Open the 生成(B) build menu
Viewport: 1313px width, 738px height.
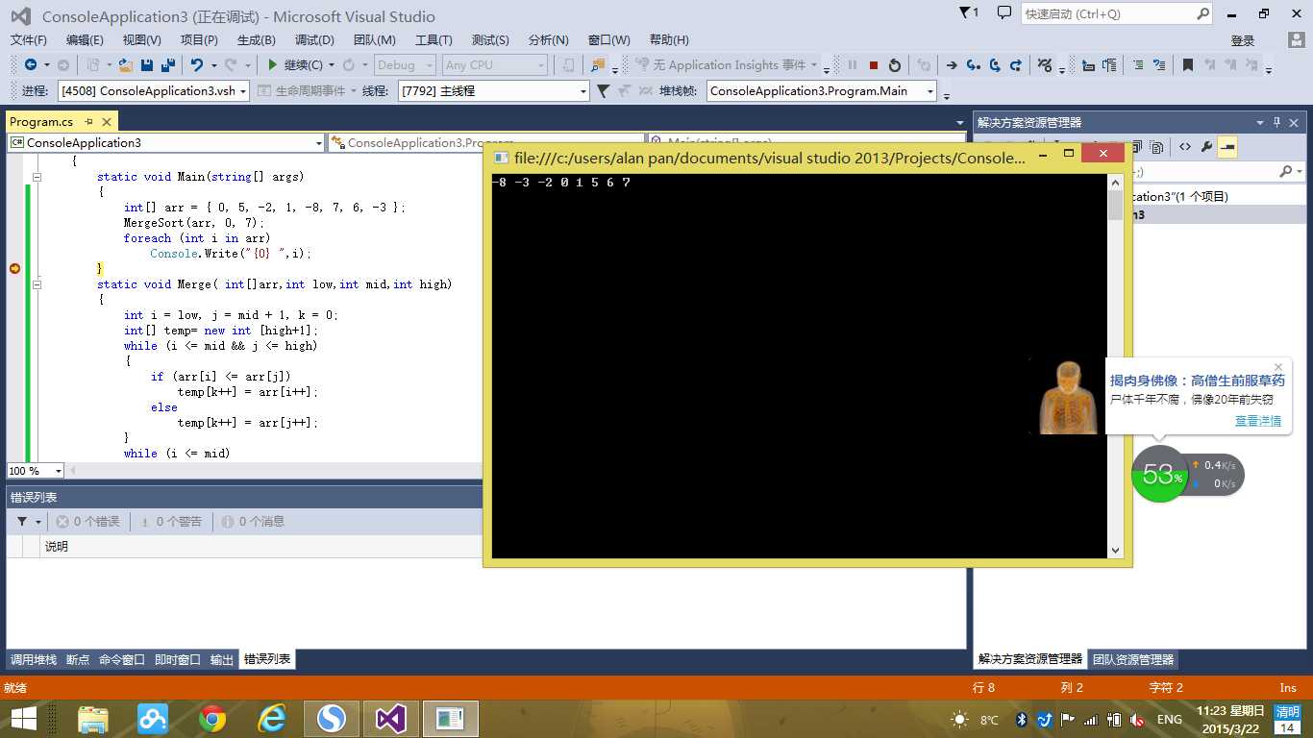coord(257,39)
